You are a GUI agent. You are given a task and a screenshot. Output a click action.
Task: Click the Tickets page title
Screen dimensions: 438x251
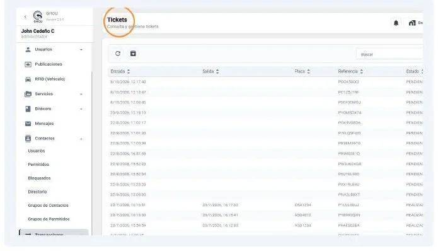pos(117,20)
